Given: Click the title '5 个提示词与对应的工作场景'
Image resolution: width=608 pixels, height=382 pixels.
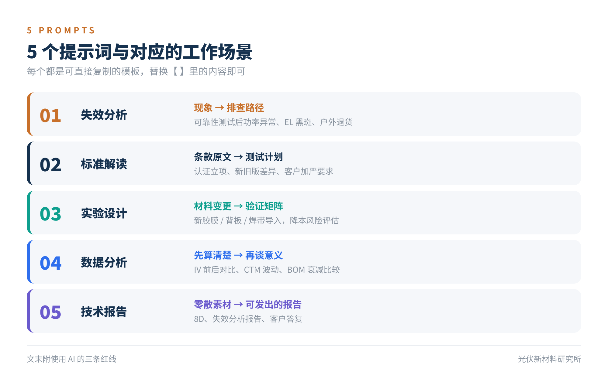Looking at the screenshot, I should tap(140, 52).
